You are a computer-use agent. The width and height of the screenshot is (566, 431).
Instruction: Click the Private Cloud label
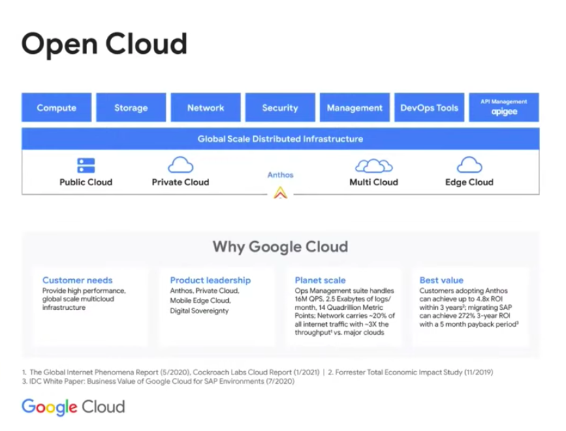point(180,182)
